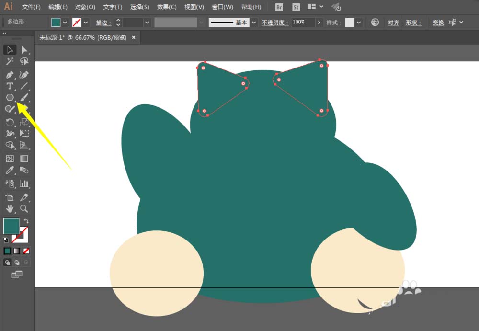Open the 文件(F) menu
Image resolution: width=479 pixels, height=331 pixels.
31,7
